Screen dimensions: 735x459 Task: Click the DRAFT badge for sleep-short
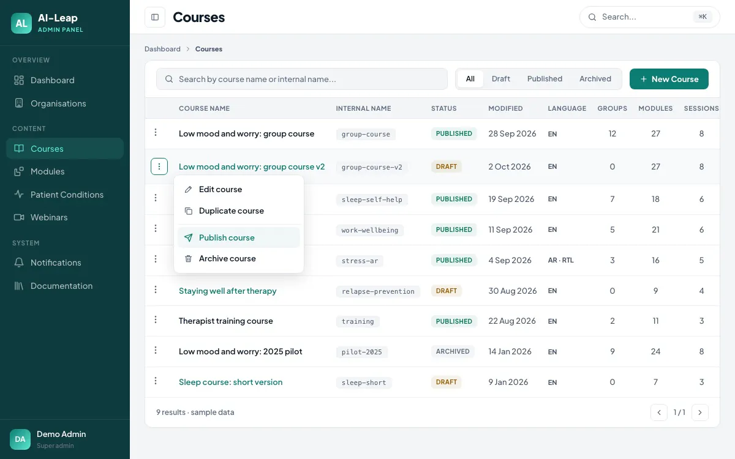(447, 382)
